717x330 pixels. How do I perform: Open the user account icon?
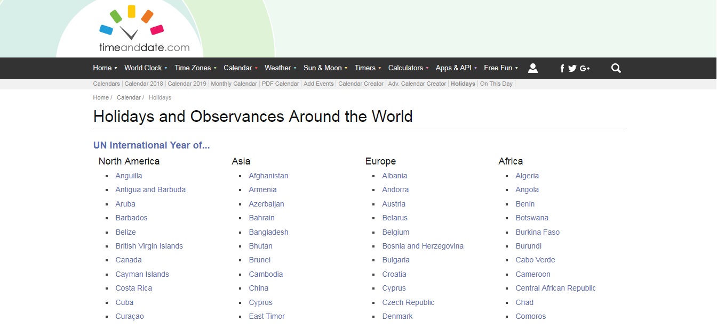[532, 68]
